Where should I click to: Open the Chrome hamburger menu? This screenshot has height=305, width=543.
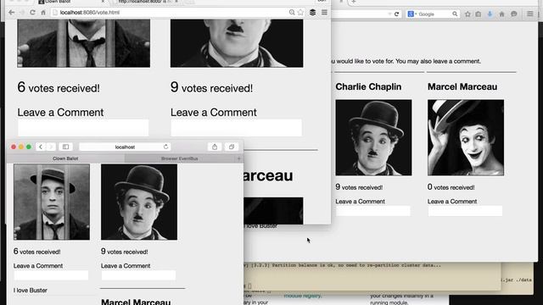[x=324, y=13]
